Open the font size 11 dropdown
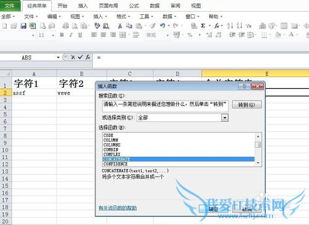 [53, 35]
